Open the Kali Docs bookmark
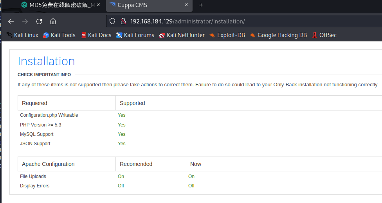The width and height of the screenshot is (382, 203). click(x=96, y=35)
